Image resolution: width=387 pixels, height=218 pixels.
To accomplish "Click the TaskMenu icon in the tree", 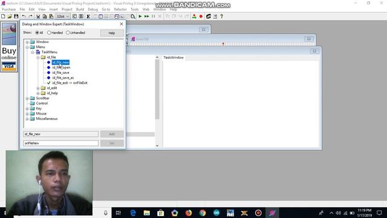I will (x=38, y=52).
